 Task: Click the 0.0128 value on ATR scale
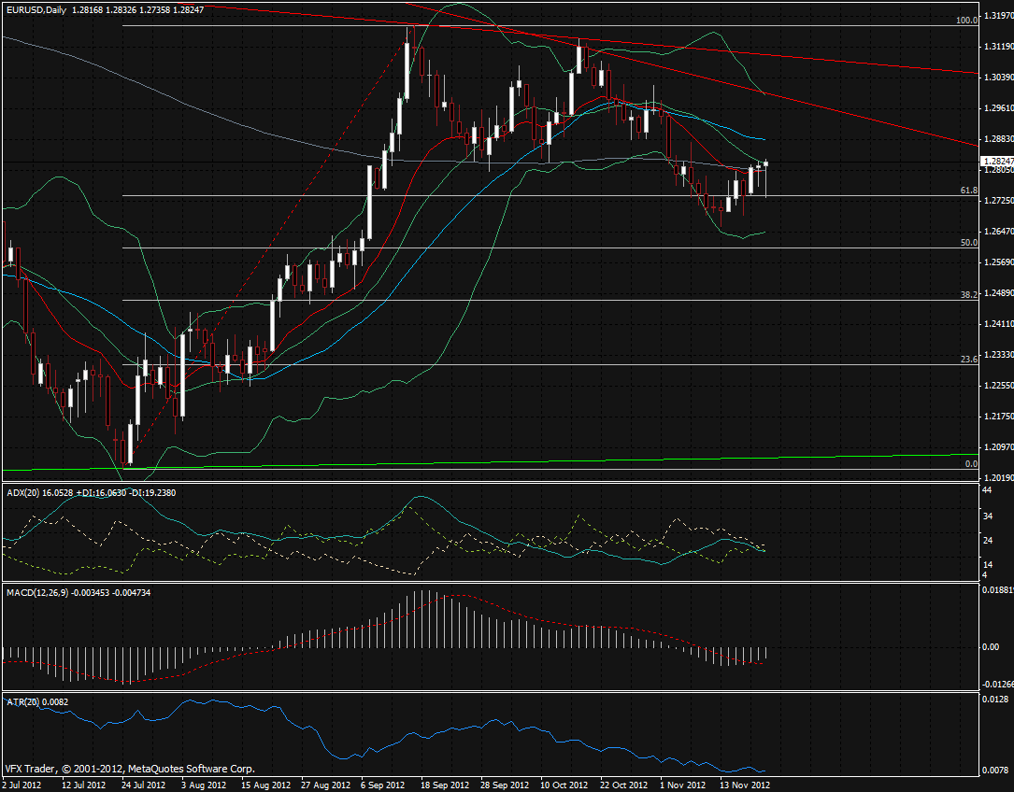(x=995, y=699)
